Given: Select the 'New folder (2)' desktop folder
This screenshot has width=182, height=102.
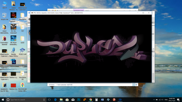Looking at the screenshot, I should pos(22,75).
